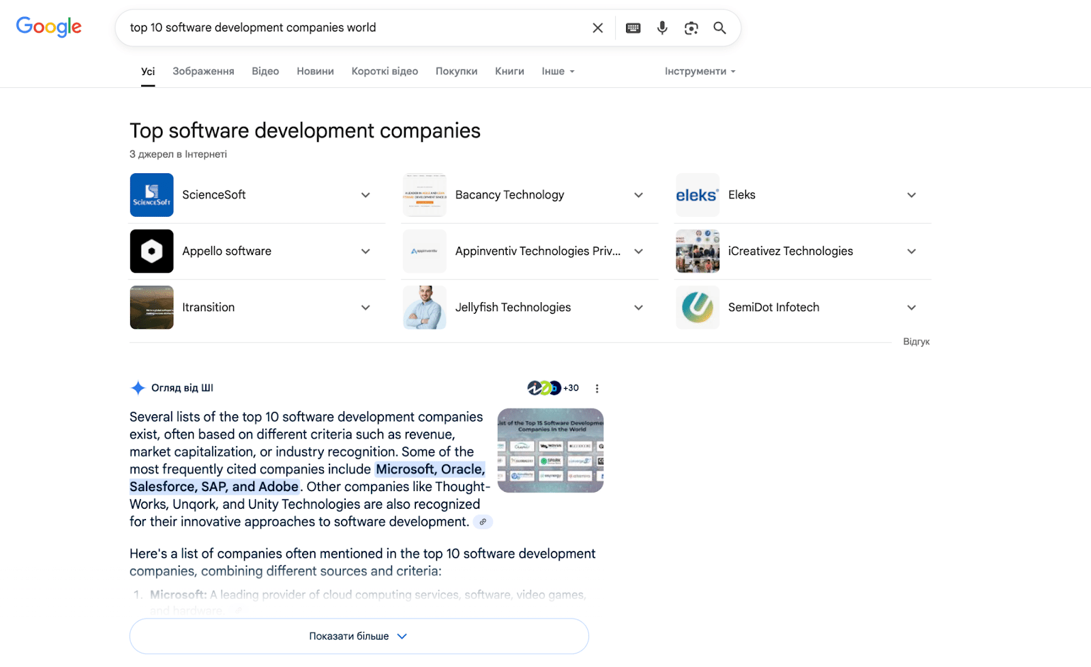The height and width of the screenshot is (667, 1091).
Task: Click the Відгук feedback link
Action: click(916, 342)
